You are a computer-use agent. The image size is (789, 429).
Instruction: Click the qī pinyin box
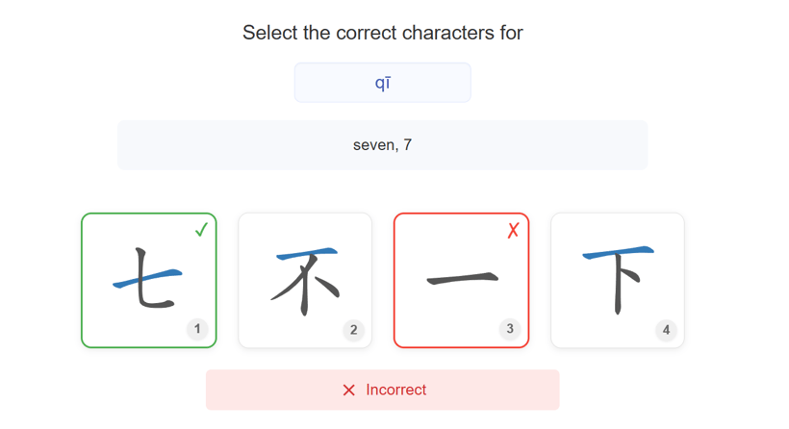[x=382, y=83]
